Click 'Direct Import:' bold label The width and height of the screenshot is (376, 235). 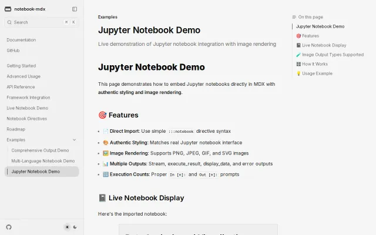tap(125, 131)
